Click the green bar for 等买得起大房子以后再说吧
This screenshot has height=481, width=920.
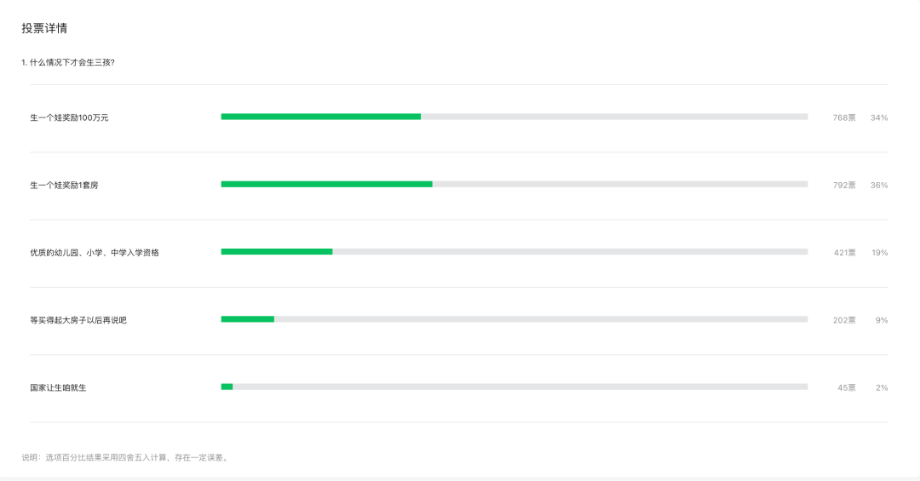[x=248, y=319]
